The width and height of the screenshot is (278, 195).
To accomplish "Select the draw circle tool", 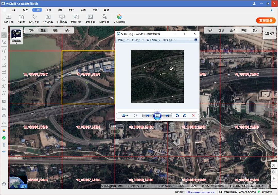I will coord(4,79).
